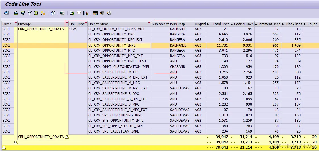Select the Total Lines column header
This screenshot has width=319, height=151.
[x=218, y=24]
